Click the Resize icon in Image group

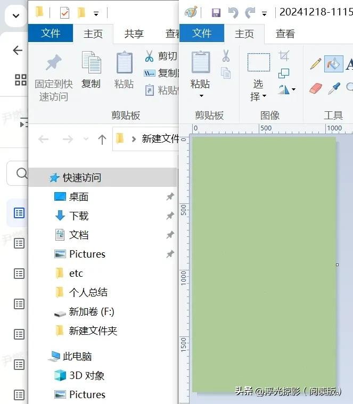pyautogui.click(x=284, y=73)
